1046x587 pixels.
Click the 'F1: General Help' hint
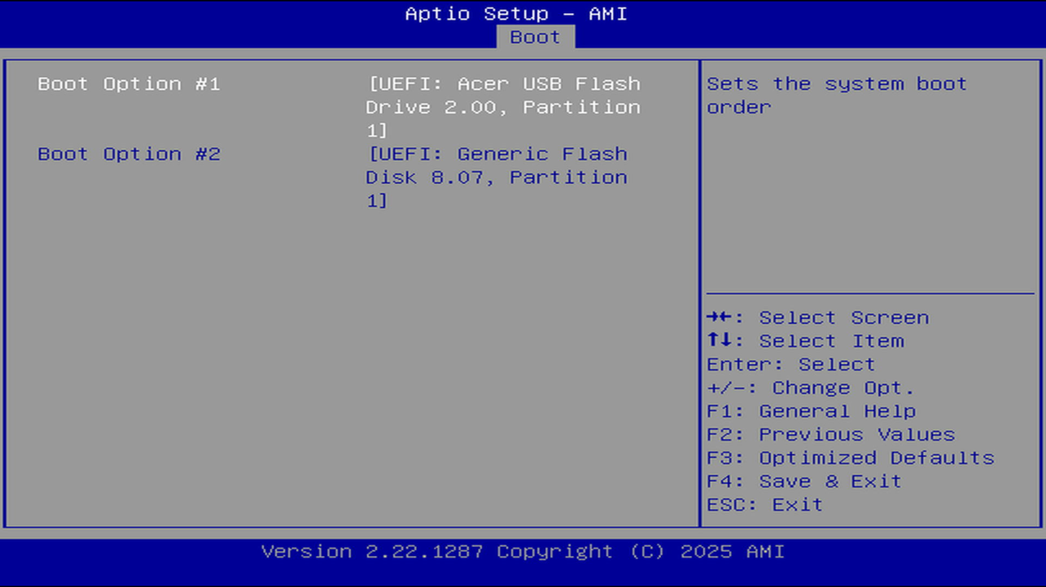click(x=811, y=411)
